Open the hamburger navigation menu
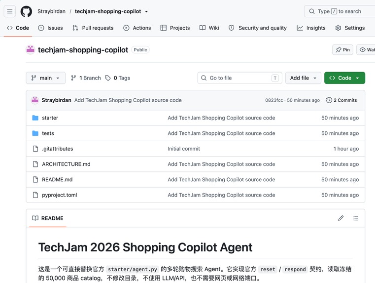Viewport: 375px width, 283px height. point(9,11)
